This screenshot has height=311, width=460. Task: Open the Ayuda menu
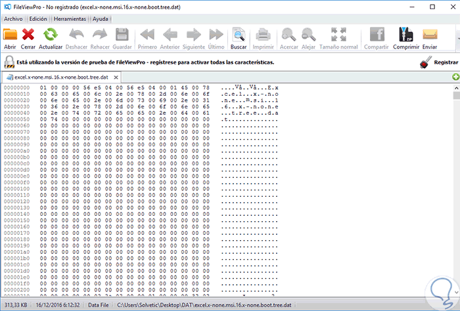tap(101, 19)
